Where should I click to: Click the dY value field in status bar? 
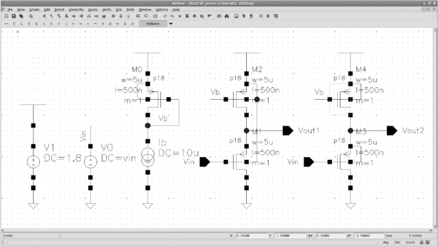(x=368, y=236)
